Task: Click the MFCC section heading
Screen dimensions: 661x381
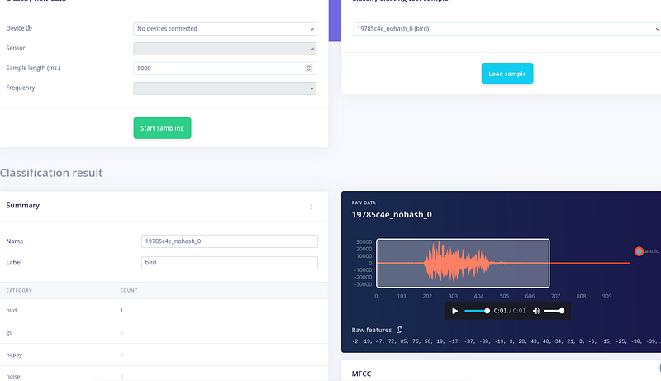Action: click(361, 374)
